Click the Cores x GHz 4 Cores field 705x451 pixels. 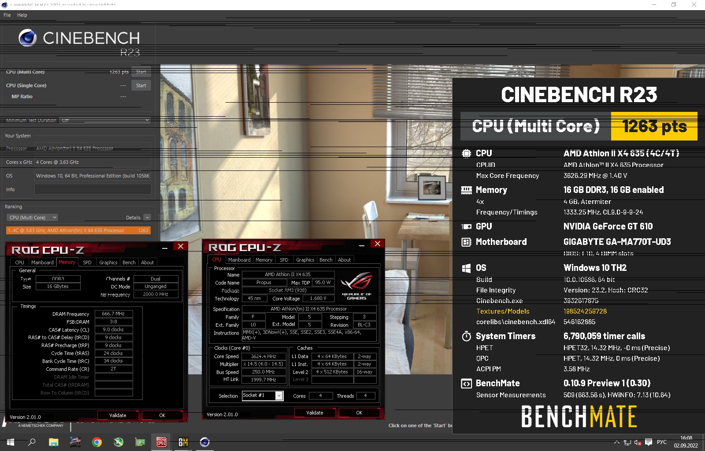(x=93, y=162)
